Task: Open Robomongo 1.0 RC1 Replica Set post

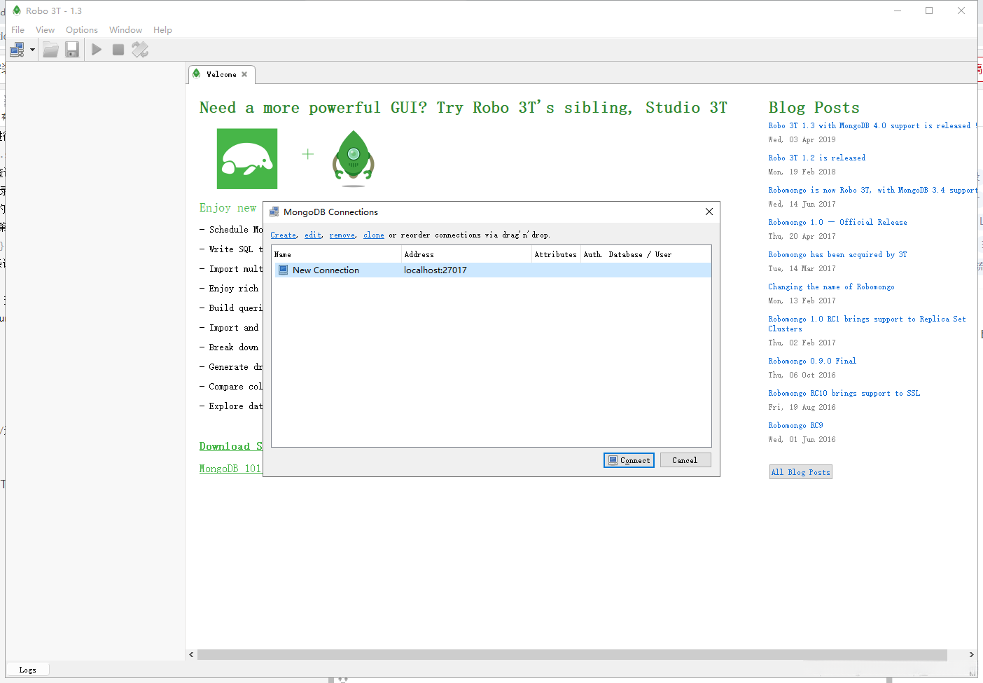Action: [x=867, y=324]
